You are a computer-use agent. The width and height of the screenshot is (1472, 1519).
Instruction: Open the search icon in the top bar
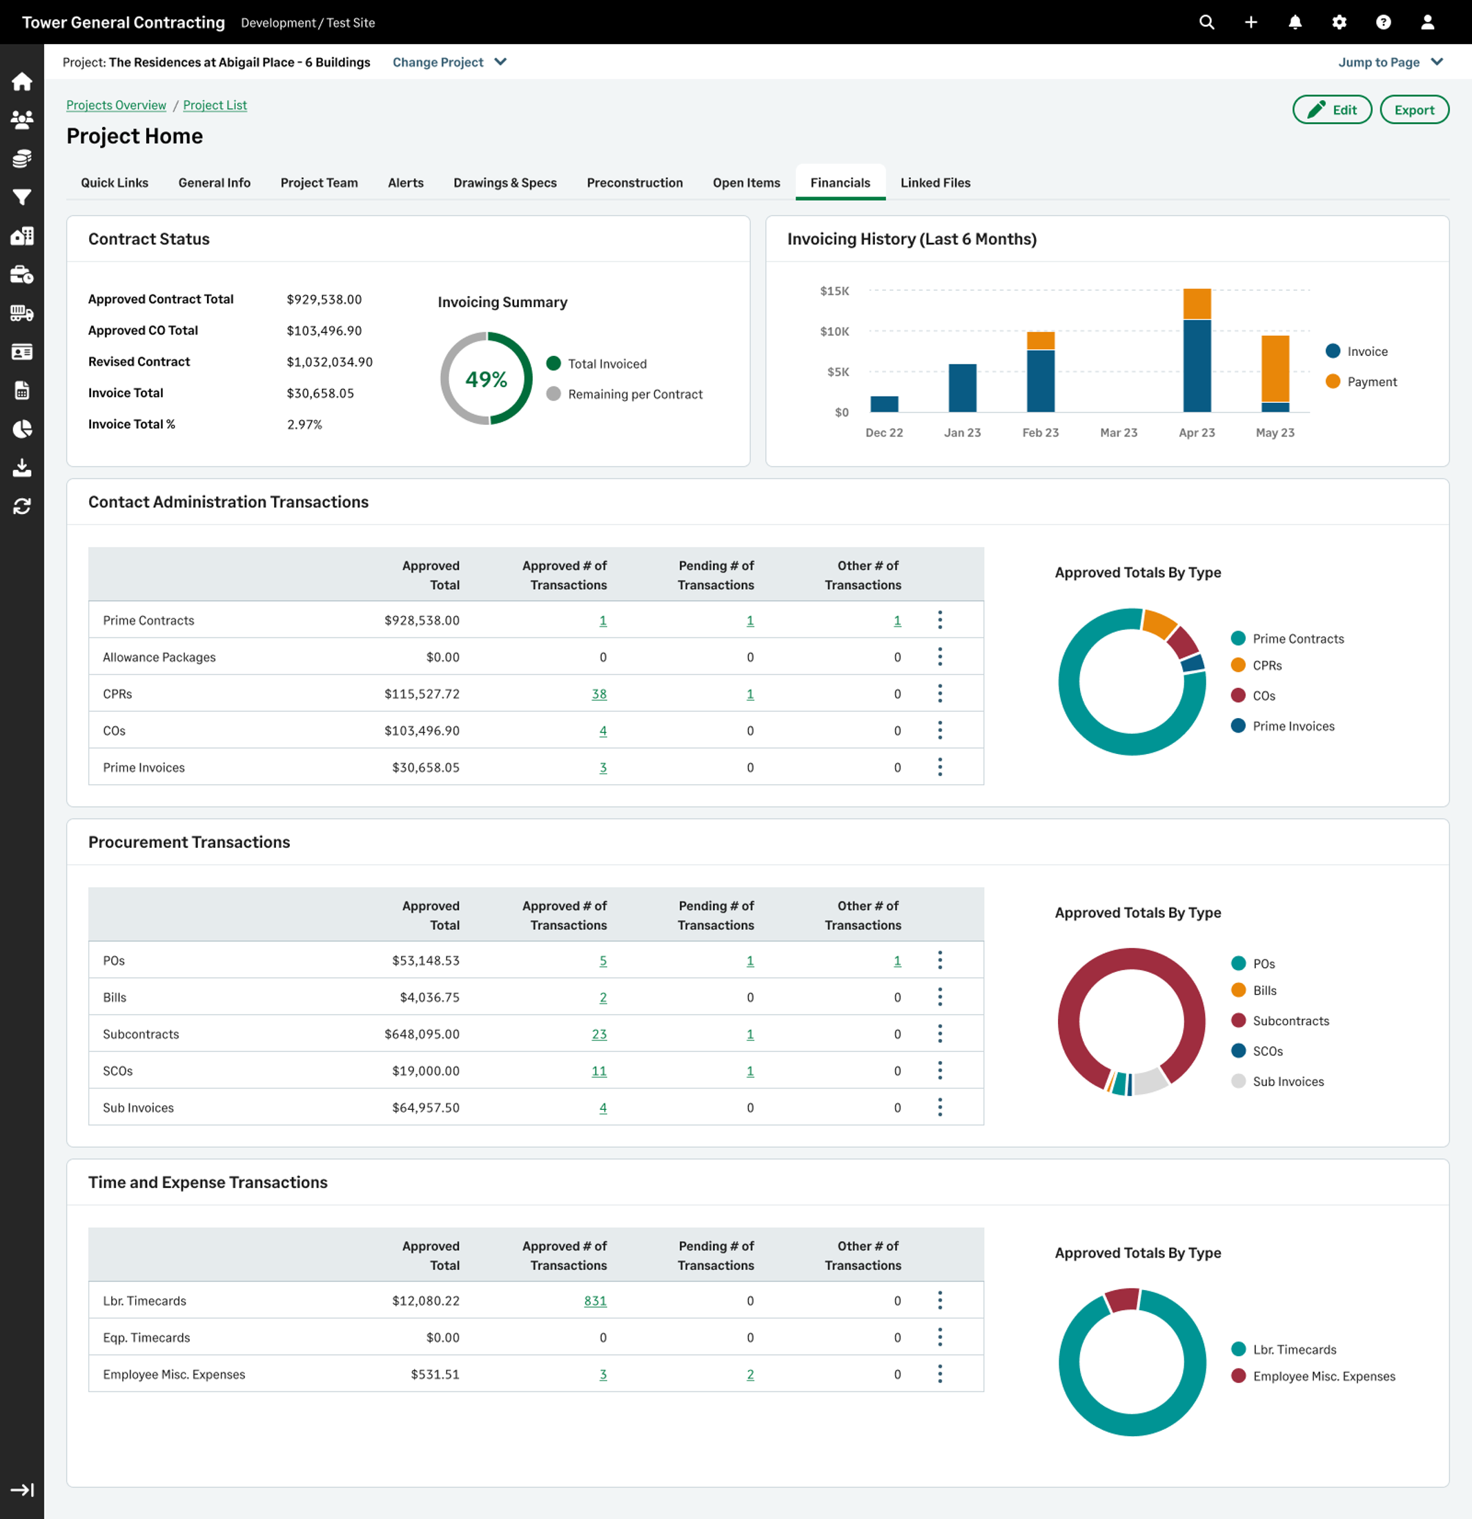1206,21
